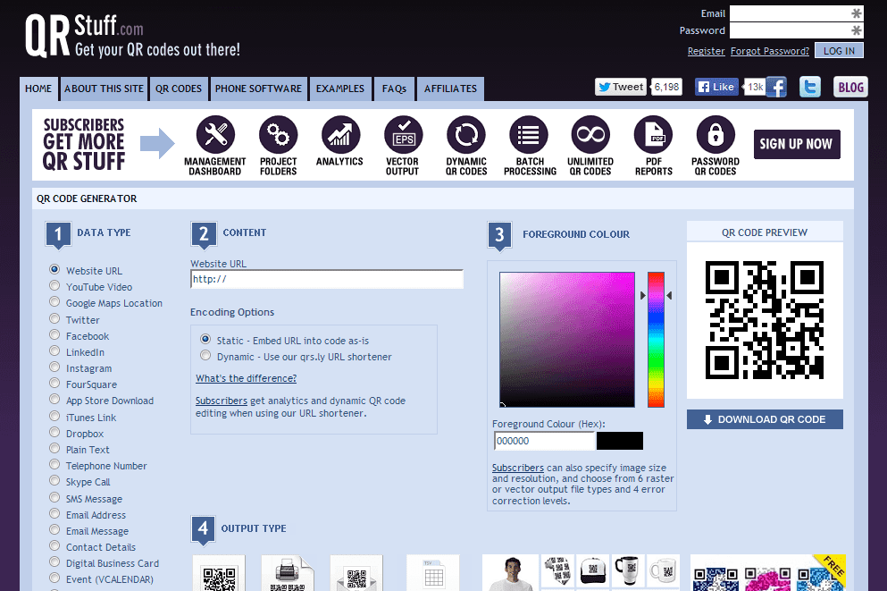The image size is (887, 591).
Task: Select the Facebook data type option
Action: point(54,334)
